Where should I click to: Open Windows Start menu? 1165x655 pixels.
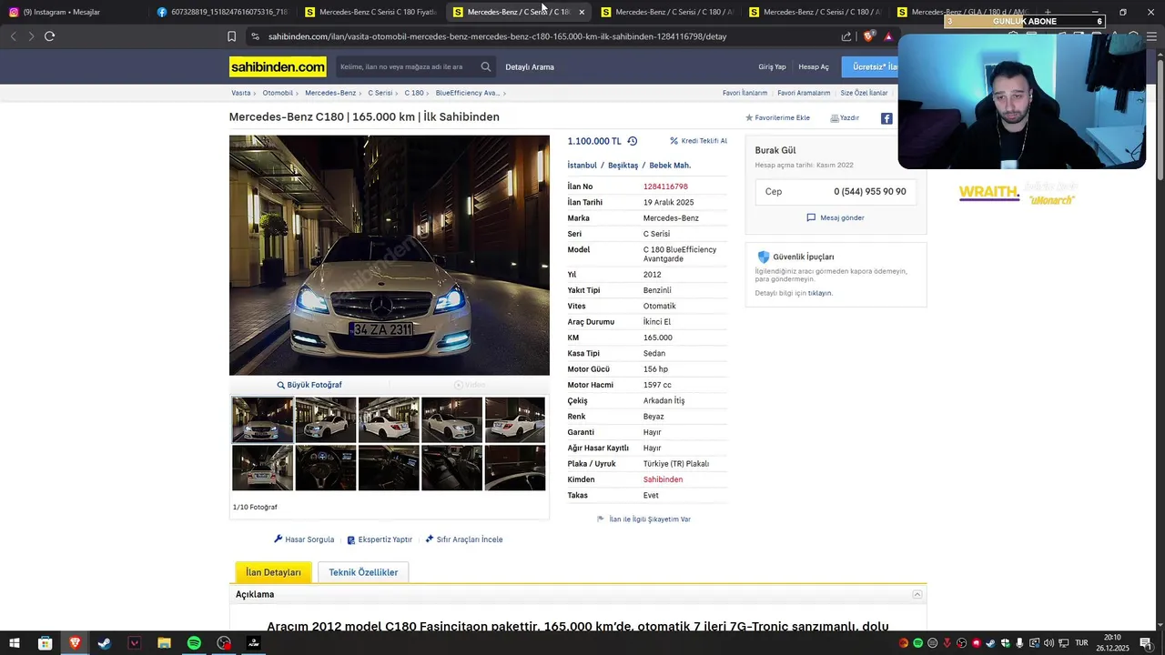coord(15,643)
